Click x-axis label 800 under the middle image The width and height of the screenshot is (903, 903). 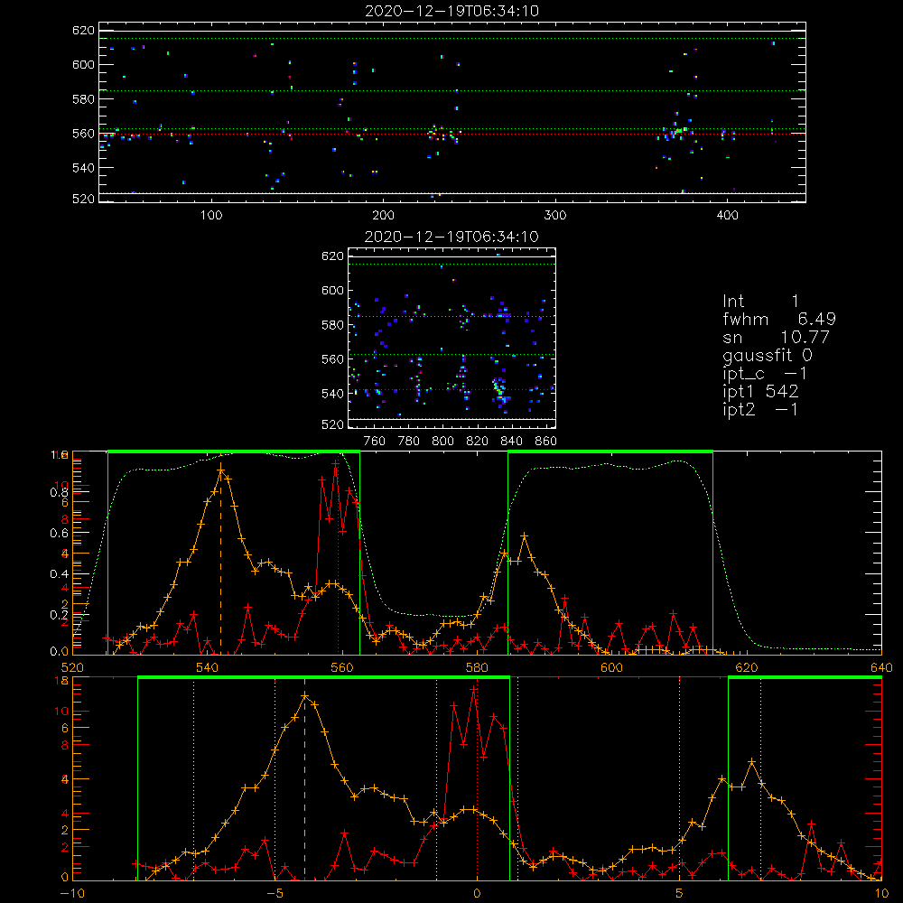(x=442, y=442)
